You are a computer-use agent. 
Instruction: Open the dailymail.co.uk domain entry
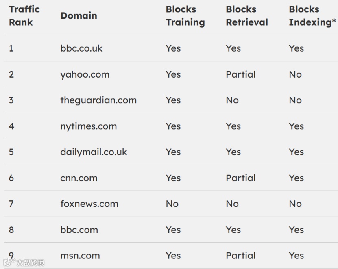pos(94,152)
